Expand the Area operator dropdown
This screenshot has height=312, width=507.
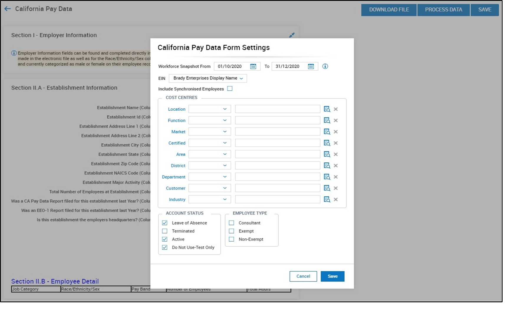(x=210, y=154)
